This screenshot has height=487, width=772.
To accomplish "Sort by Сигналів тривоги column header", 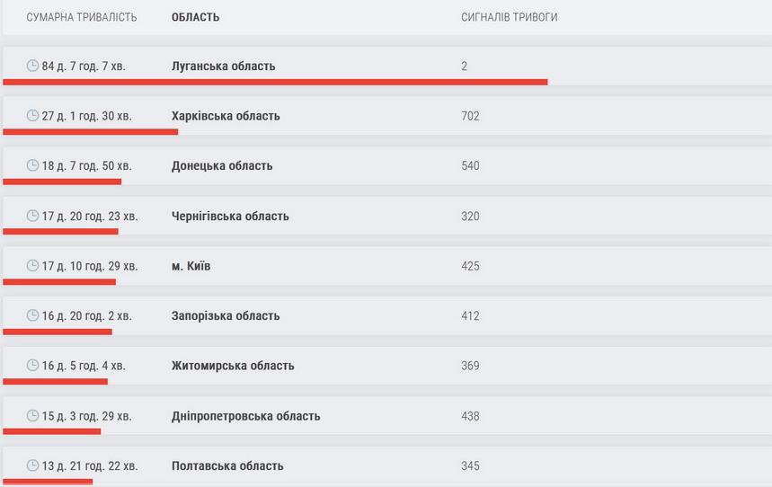I will tap(509, 18).
